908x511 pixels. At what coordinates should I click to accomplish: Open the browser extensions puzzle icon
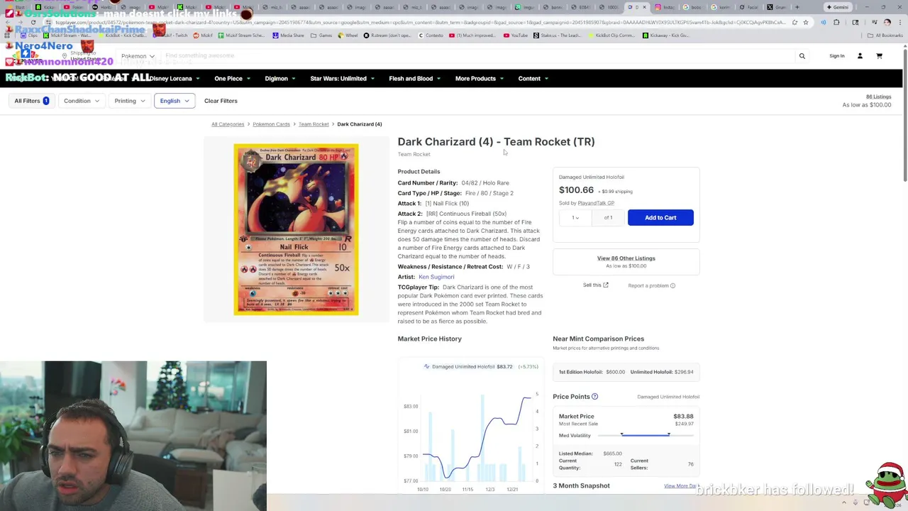click(x=836, y=22)
